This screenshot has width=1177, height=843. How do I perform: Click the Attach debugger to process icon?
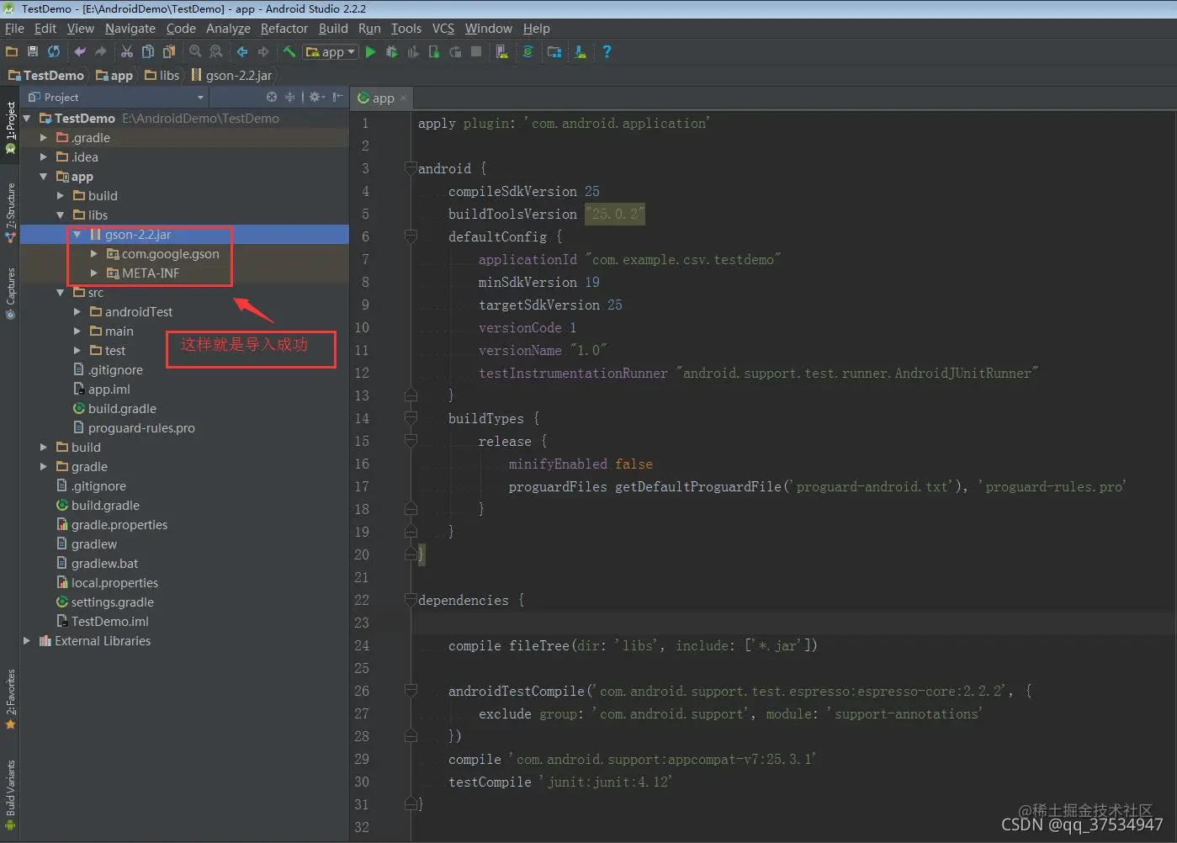[x=434, y=51]
